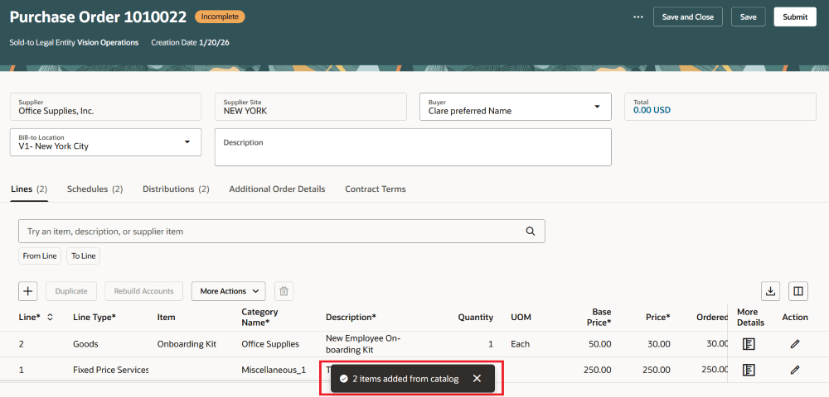
Task: Click the Supplier field
Action: point(106,107)
